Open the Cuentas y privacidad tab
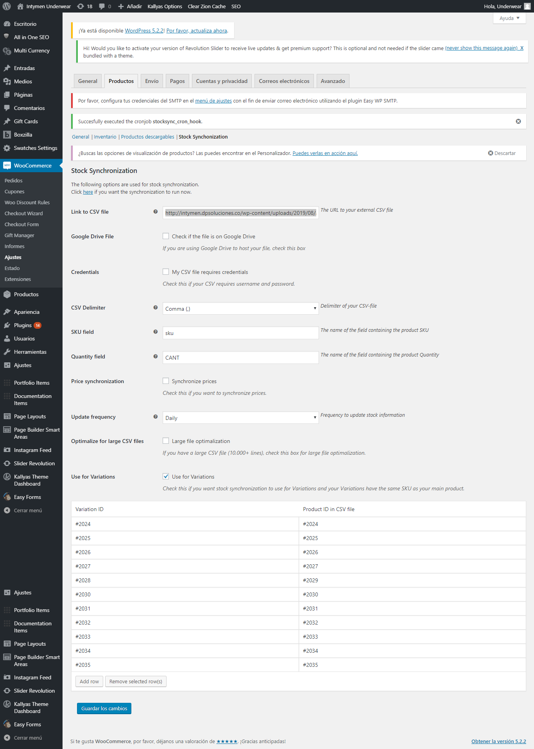This screenshot has height=749, width=534. [222, 81]
